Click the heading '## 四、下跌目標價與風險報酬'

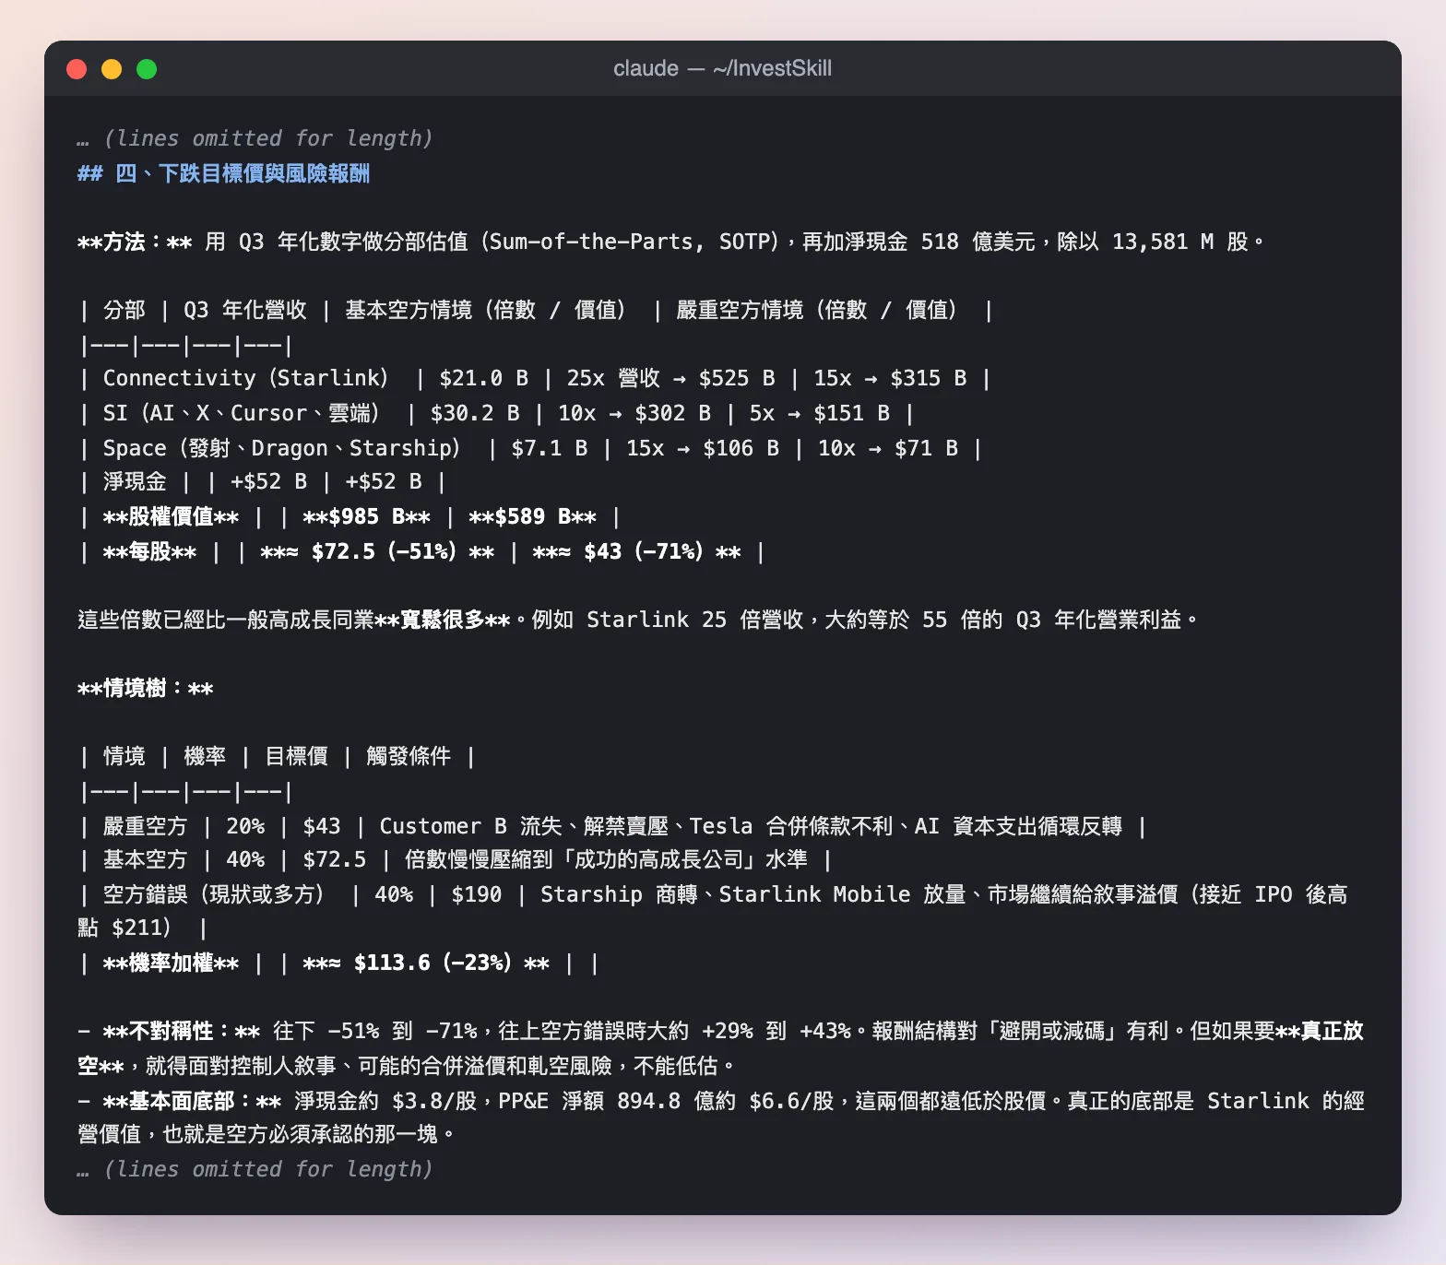223,173
